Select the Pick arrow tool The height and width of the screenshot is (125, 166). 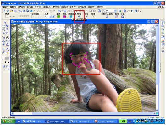(5, 22)
